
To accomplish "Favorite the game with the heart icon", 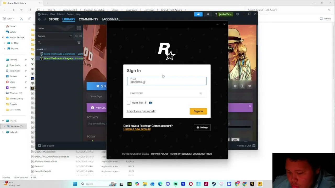I will [x=250, y=86].
